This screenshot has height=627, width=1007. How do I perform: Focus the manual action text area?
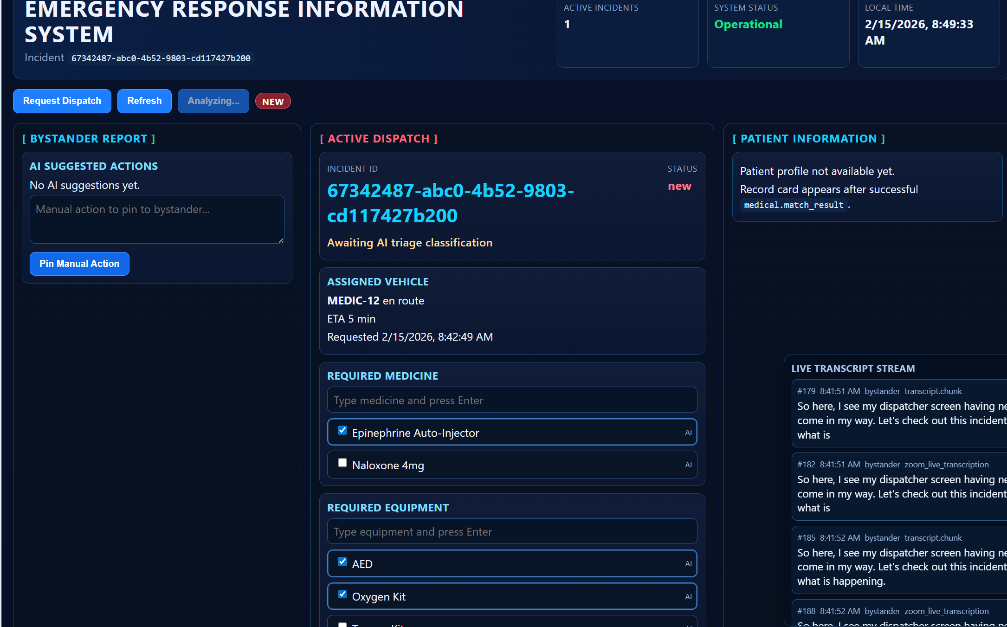tap(157, 219)
